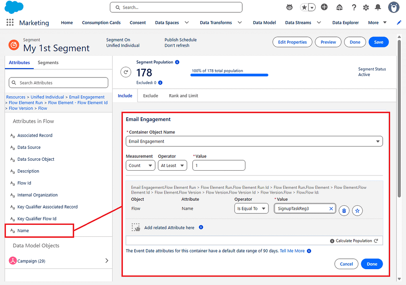
Task: Go to the Home tab
Action: pos(67,23)
